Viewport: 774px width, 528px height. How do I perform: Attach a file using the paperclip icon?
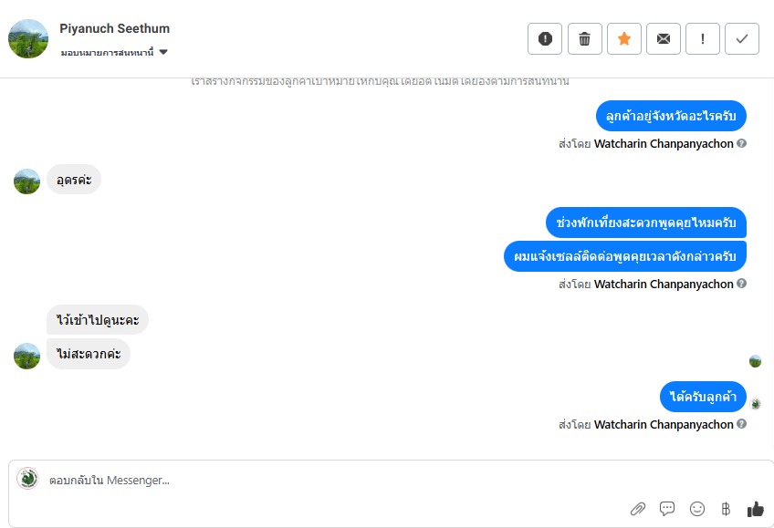click(x=638, y=509)
